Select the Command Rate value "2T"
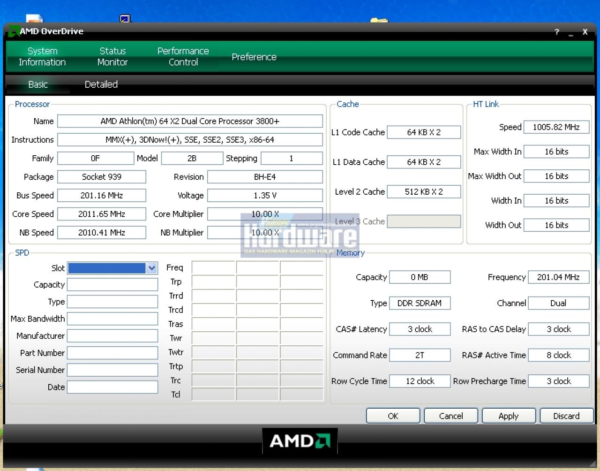The image size is (600, 471). click(420, 355)
